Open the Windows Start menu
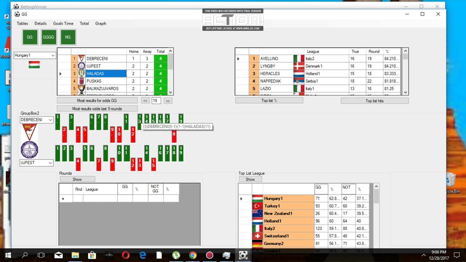The width and height of the screenshot is (466, 262). pos(8,255)
